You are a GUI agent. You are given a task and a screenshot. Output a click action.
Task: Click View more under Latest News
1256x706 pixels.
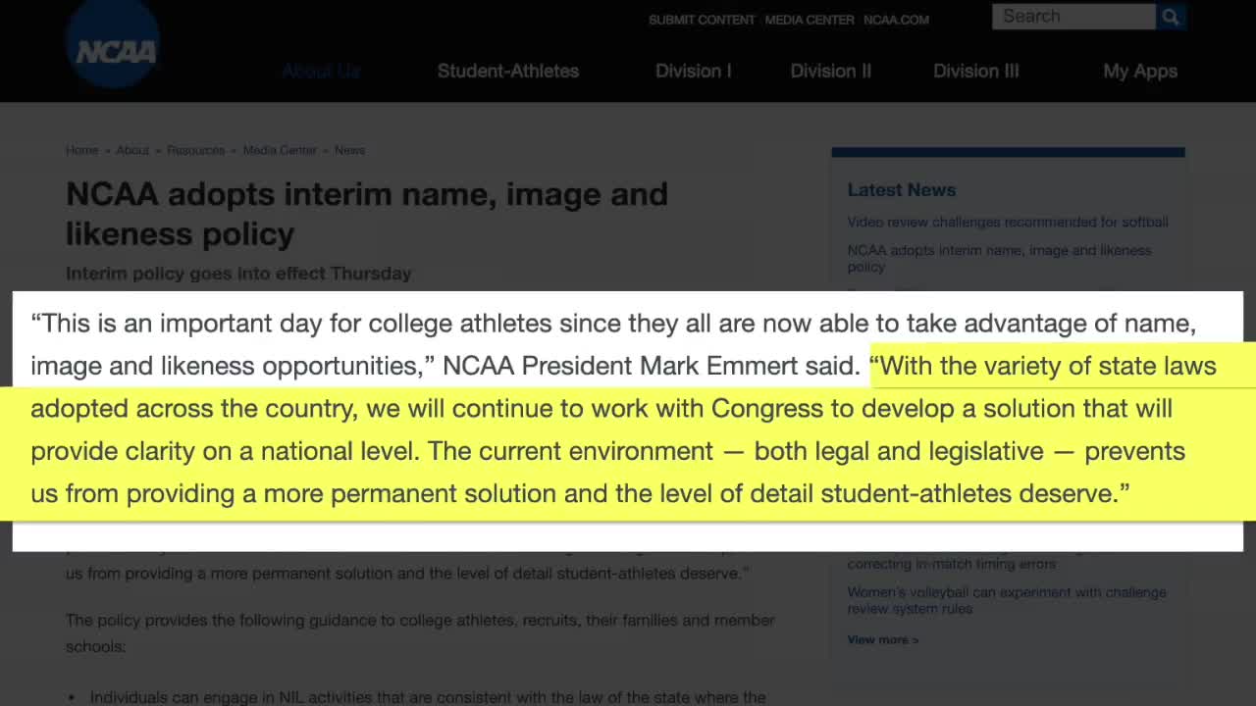coord(882,639)
